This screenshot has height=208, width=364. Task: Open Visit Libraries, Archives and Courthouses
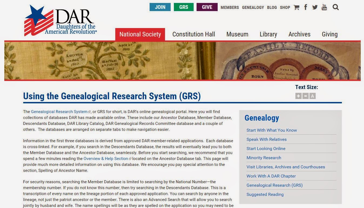pyautogui.click(x=286, y=167)
